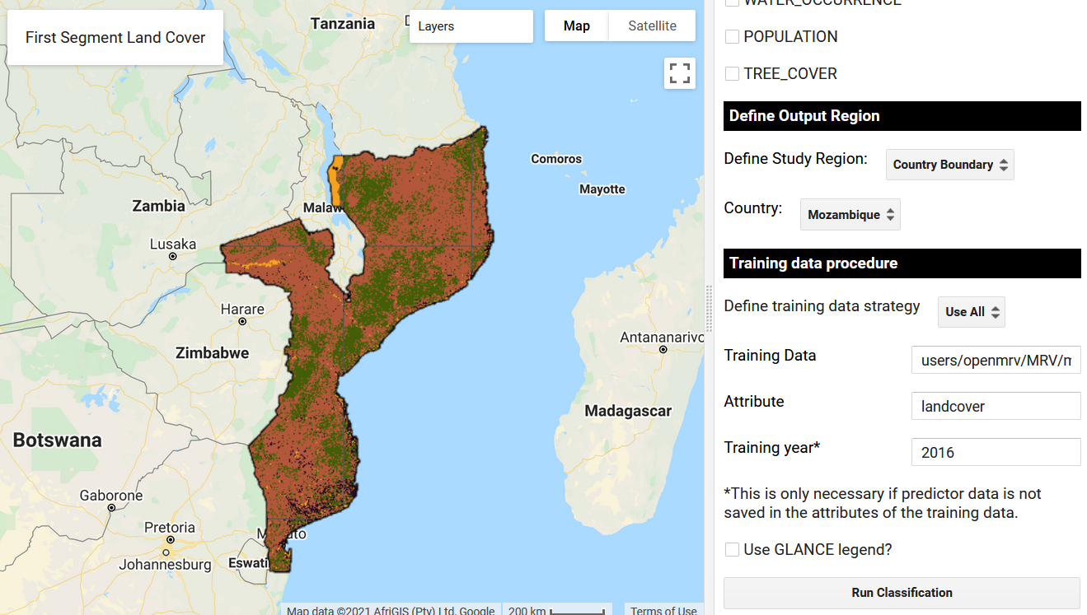Expand the Use All training strategy dropdown

pyautogui.click(x=971, y=312)
